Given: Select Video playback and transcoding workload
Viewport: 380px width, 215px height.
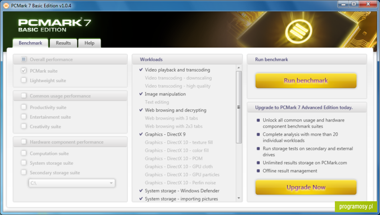Looking at the screenshot, I should [x=177, y=70].
